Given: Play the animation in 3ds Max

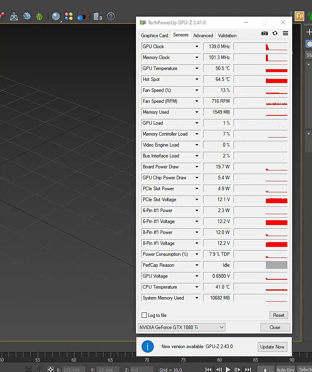Looking at the screenshot, I should [x=228, y=370].
